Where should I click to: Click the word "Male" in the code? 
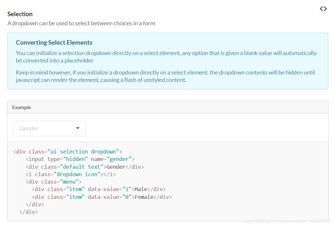[141, 189]
